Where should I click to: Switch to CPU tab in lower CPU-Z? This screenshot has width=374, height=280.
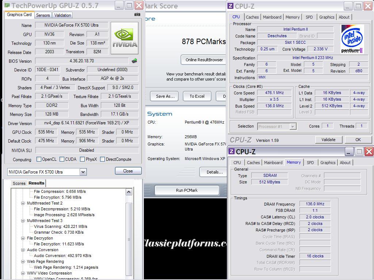(237, 163)
